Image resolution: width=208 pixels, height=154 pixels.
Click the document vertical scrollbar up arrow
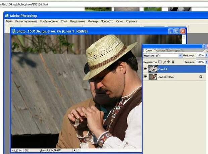(x=184, y=37)
